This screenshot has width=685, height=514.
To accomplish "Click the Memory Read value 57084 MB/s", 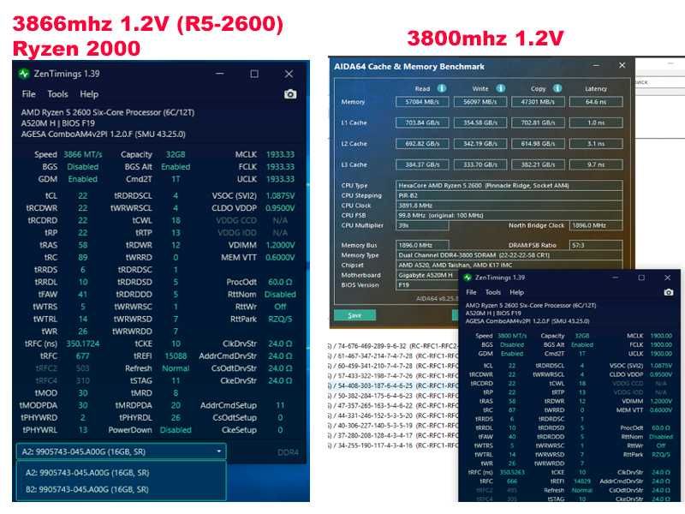I will (x=422, y=102).
